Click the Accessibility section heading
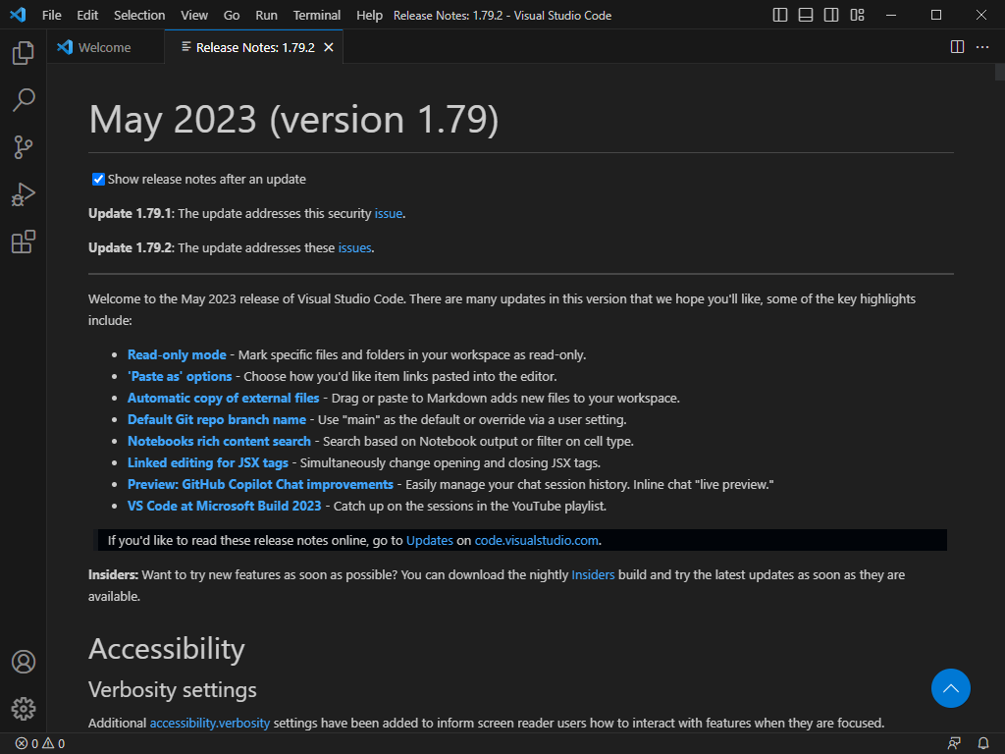Screen dimensions: 1005x754 coord(167,649)
